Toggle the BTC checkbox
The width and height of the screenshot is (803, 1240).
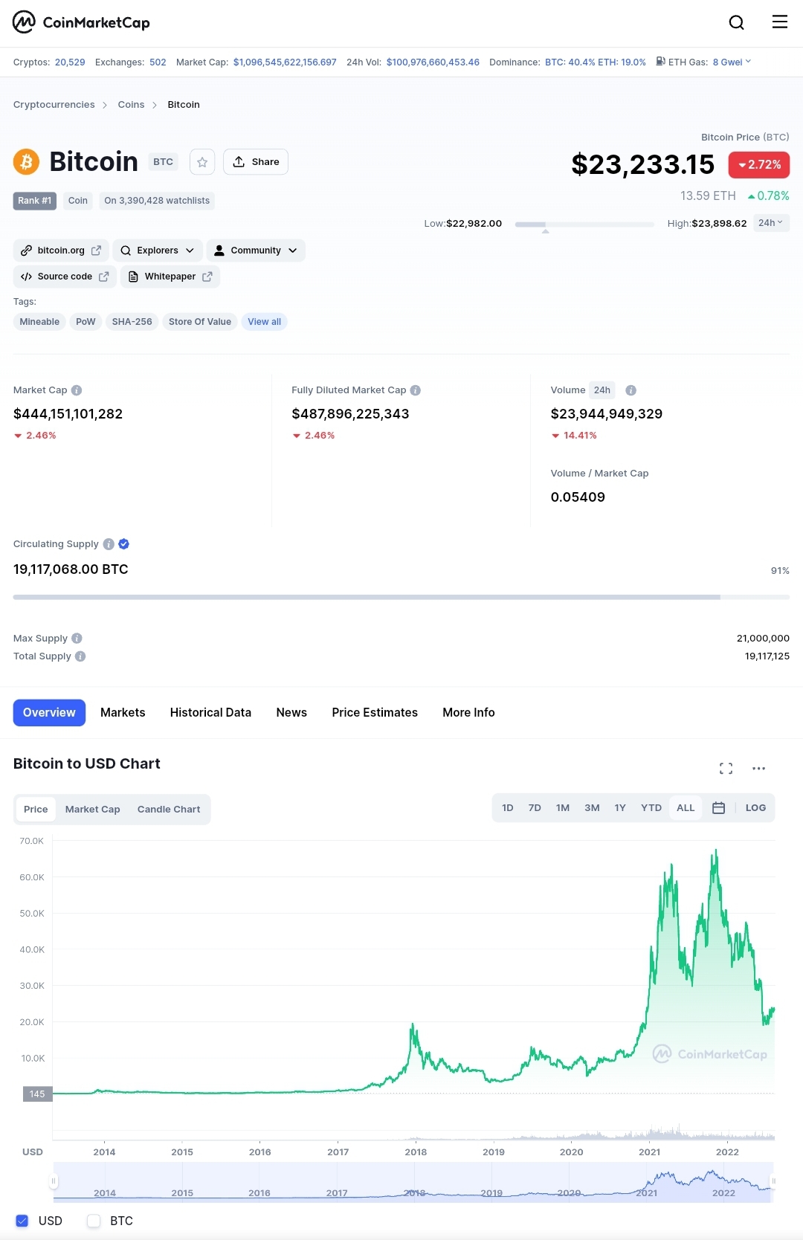tap(94, 1221)
